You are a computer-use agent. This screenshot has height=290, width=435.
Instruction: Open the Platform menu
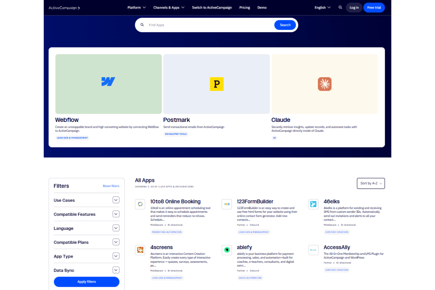click(137, 8)
